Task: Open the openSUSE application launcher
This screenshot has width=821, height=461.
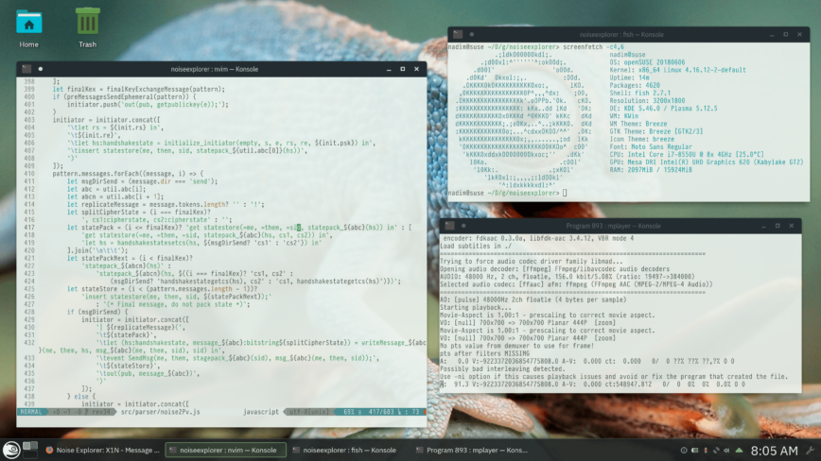Action: pyautogui.click(x=10, y=451)
